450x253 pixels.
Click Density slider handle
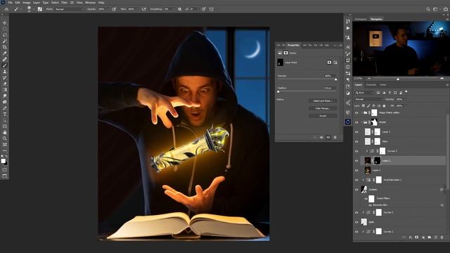336,79
